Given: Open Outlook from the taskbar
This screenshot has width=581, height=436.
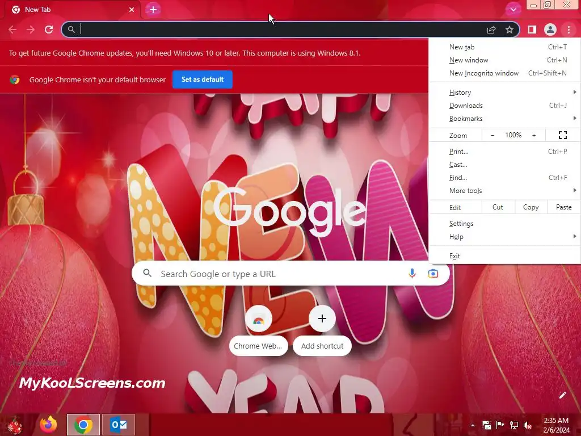Looking at the screenshot, I should click(119, 425).
